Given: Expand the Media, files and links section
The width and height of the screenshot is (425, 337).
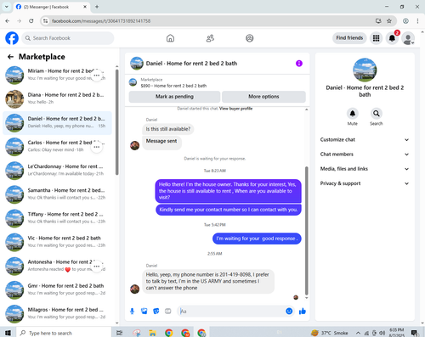Looking at the screenshot, I should pyautogui.click(x=365, y=169).
